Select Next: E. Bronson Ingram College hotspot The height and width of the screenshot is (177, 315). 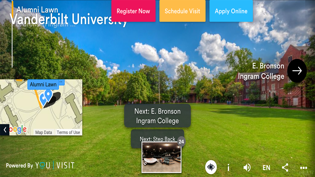[x=157, y=116]
